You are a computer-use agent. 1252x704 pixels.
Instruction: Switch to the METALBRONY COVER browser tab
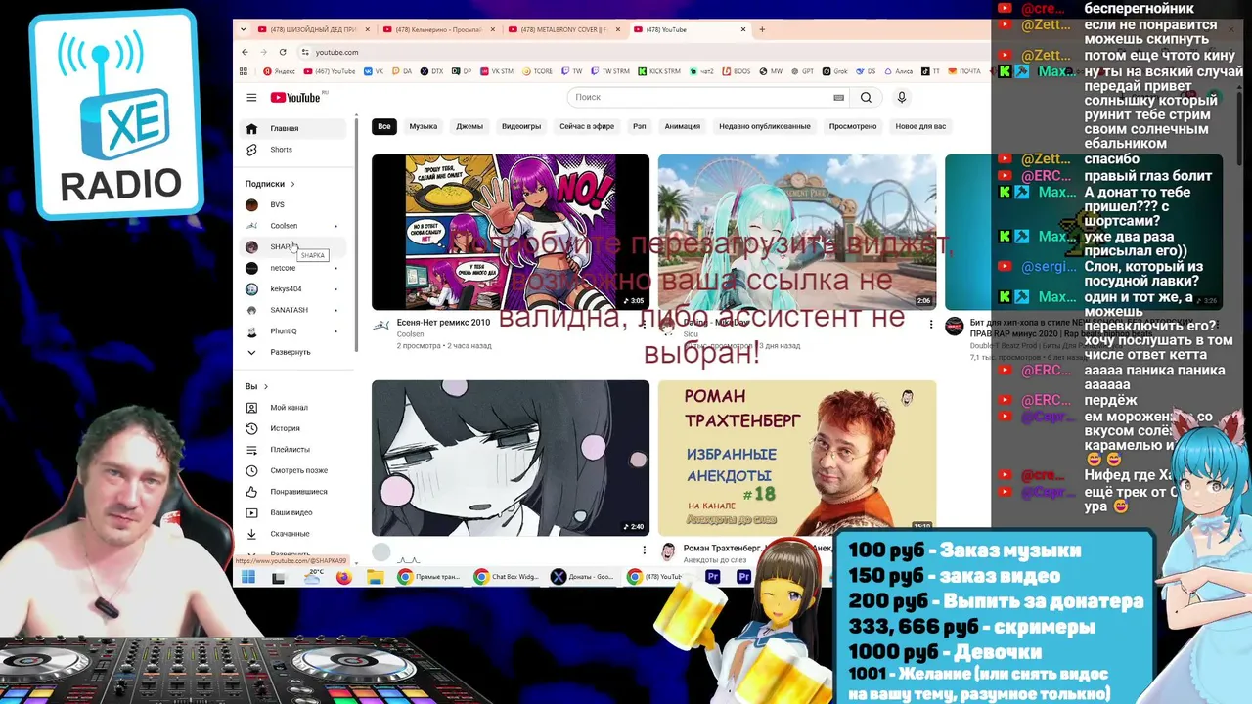(x=563, y=29)
